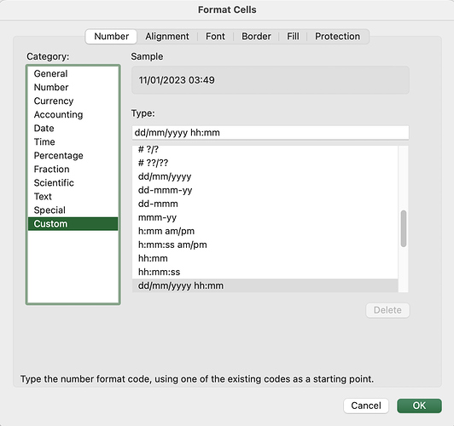Go to the Border tab
454x426 pixels.
pos(256,37)
